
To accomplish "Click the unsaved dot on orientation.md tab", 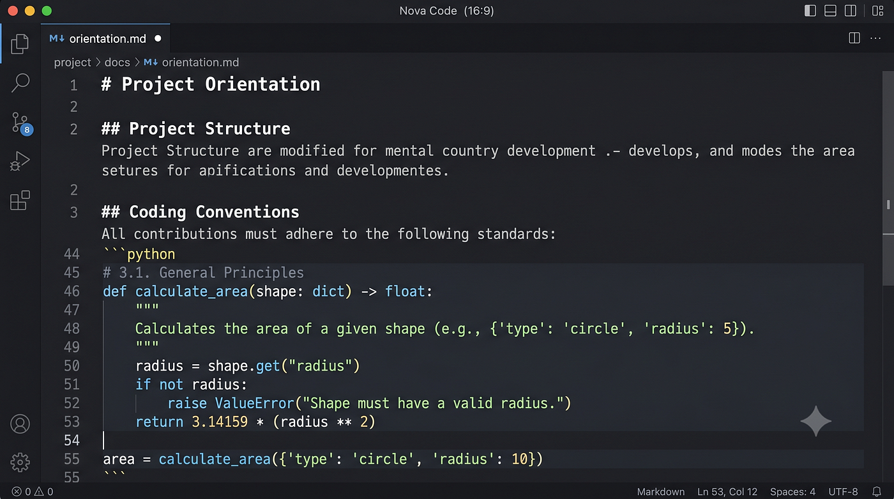I will 158,38.
